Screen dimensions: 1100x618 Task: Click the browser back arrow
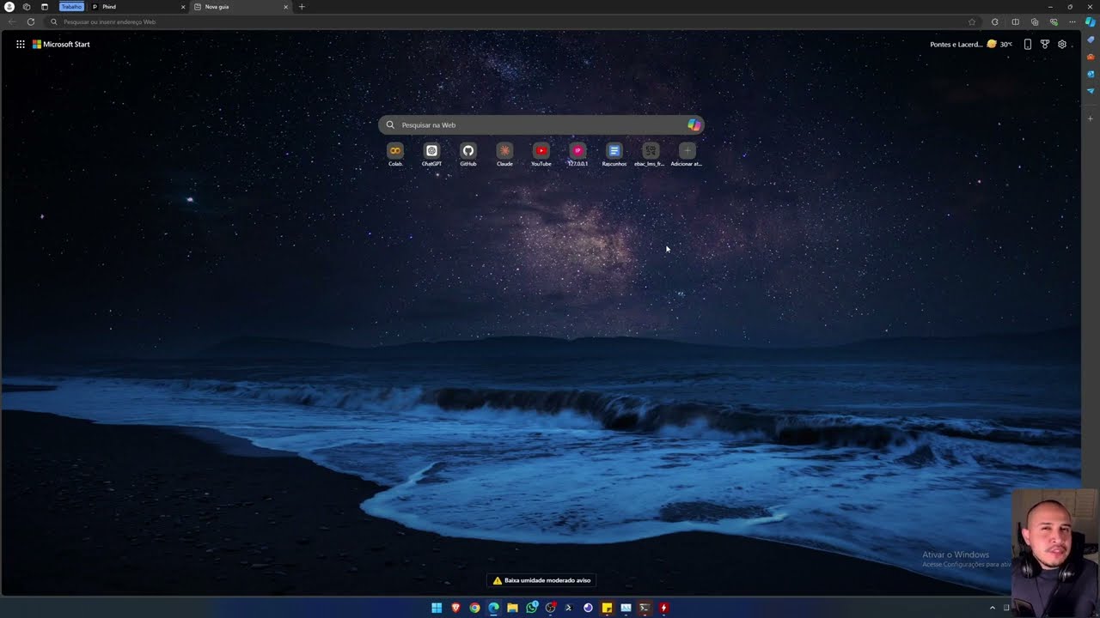click(12, 21)
